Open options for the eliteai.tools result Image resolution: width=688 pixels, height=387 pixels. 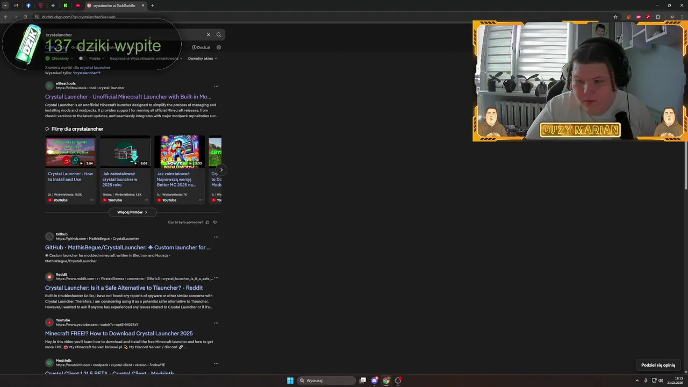[216, 86]
